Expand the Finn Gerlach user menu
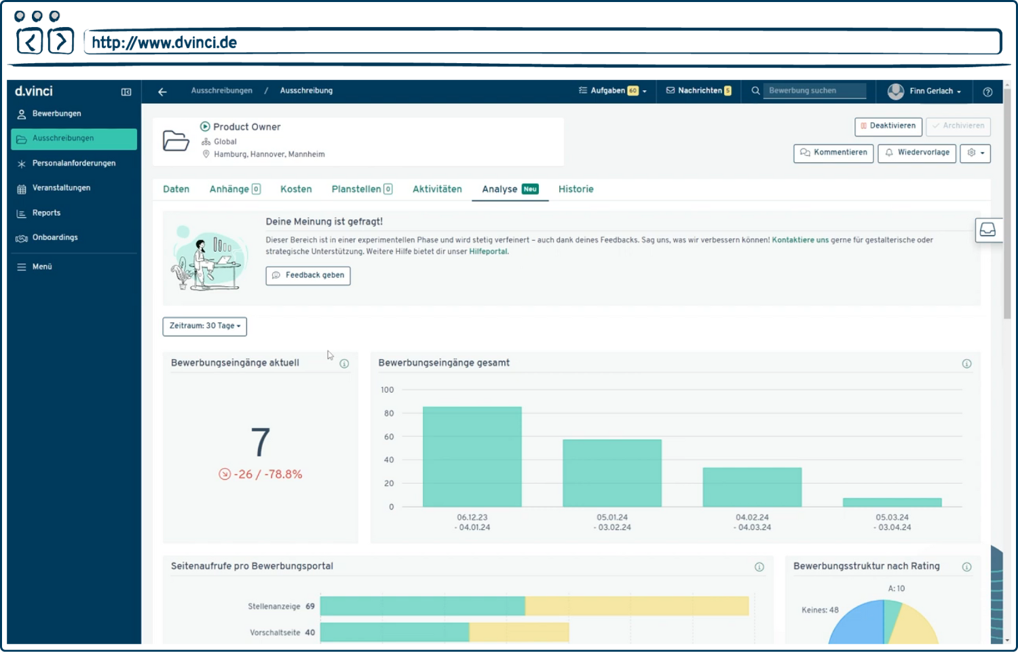The height and width of the screenshot is (652, 1018). coord(926,91)
